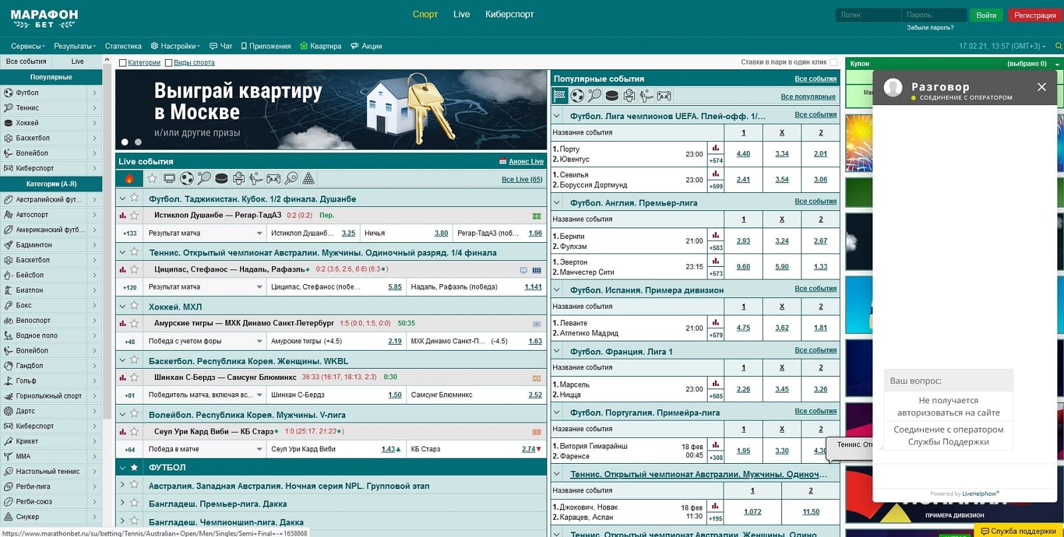Select first banner carousel dot
This screenshot has height=537, width=1064.
(124, 142)
